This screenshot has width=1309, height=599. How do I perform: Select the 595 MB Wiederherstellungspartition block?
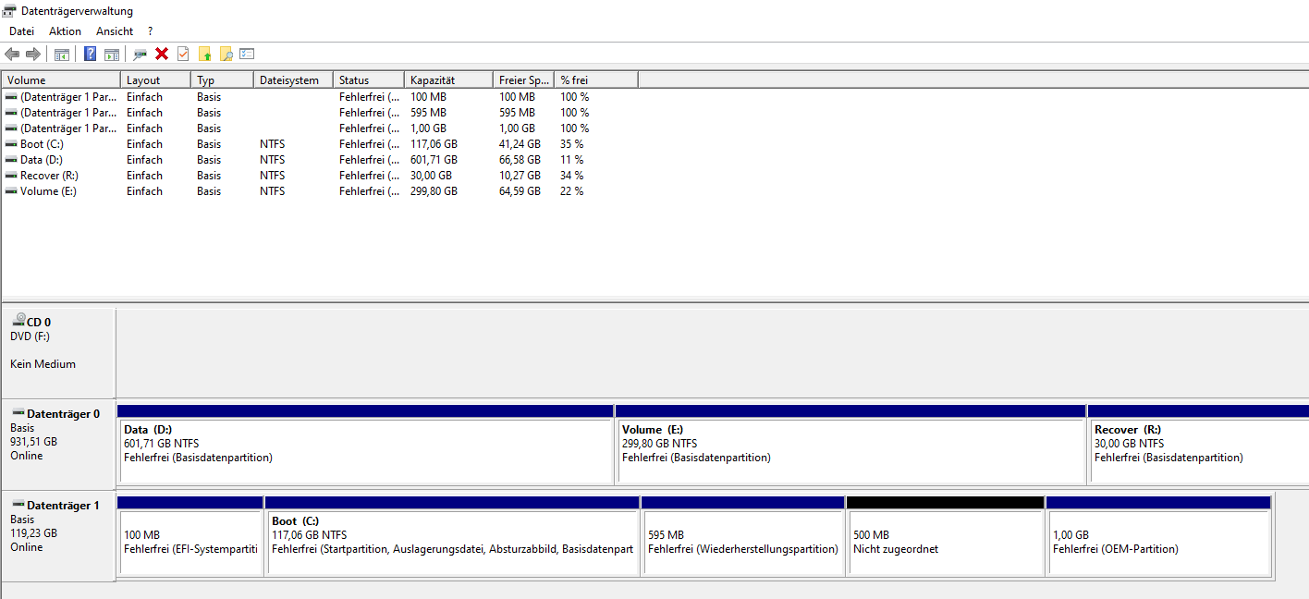click(743, 536)
